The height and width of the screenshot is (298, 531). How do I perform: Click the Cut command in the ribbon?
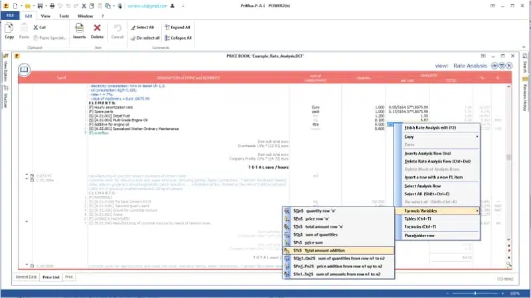tap(40, 27)
